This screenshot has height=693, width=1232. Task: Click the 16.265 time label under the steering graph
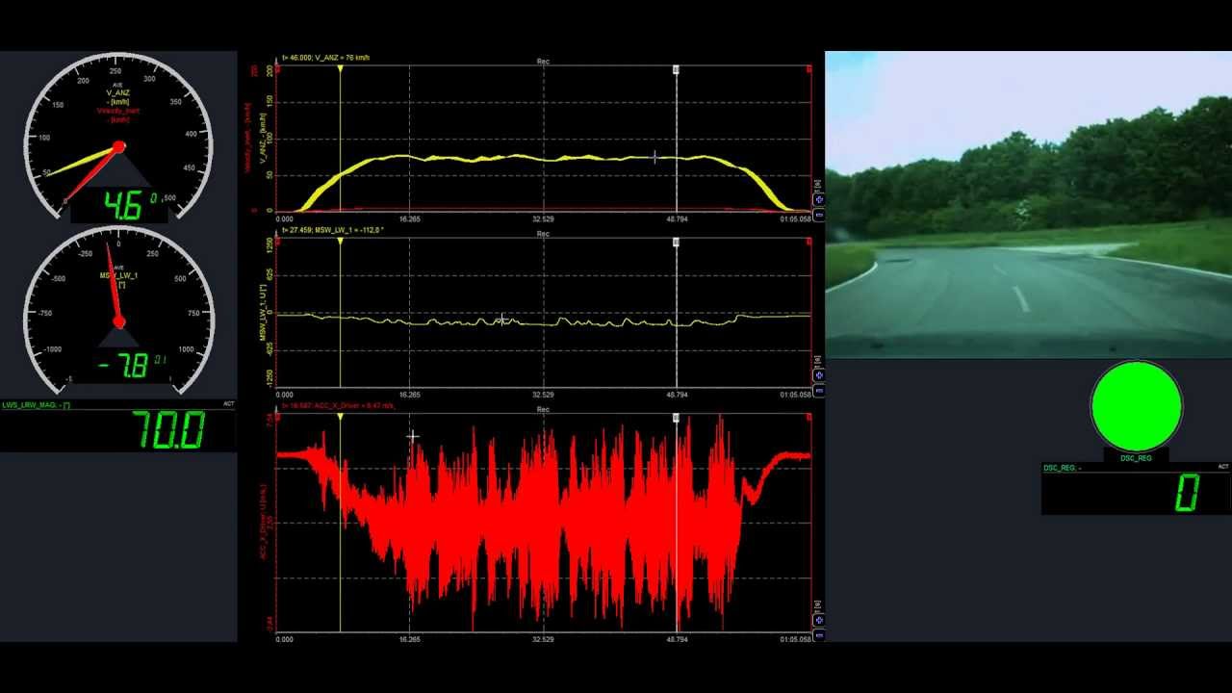(409, 395)
